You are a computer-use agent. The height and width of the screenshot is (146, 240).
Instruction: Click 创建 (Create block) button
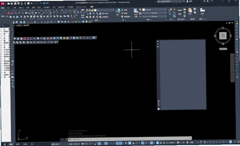point(124,10)
